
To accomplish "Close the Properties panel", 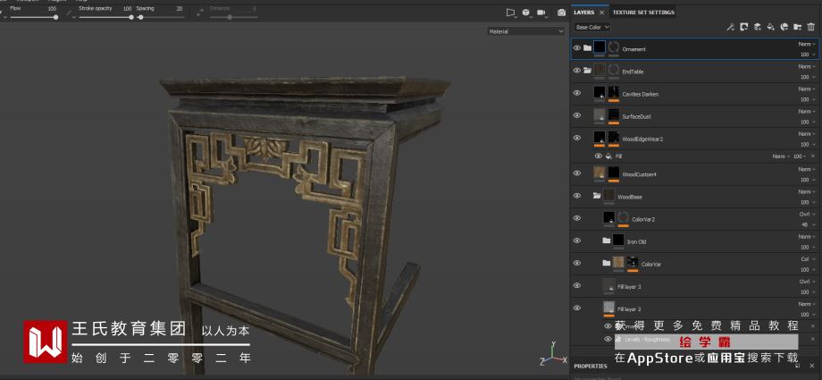I will click(813, 366).
